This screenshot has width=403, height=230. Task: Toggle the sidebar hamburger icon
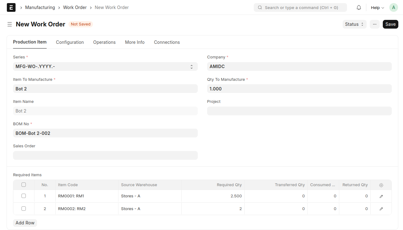10,24
